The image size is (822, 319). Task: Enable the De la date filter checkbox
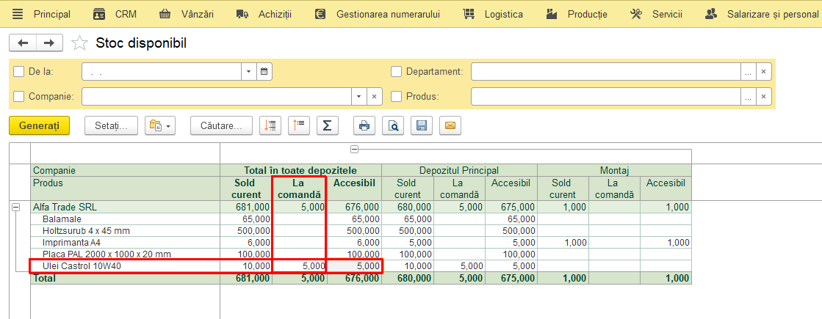coord(19,72)
